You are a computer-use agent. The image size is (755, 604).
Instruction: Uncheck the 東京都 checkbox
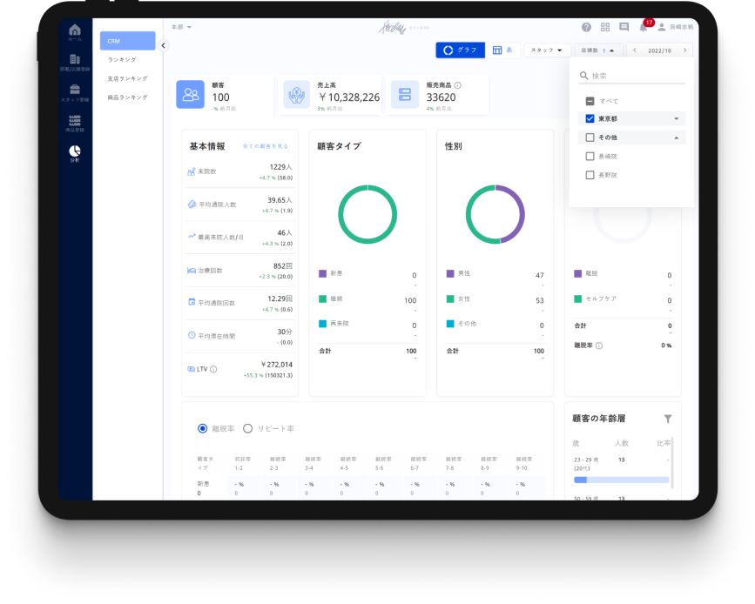pos(590,118)
